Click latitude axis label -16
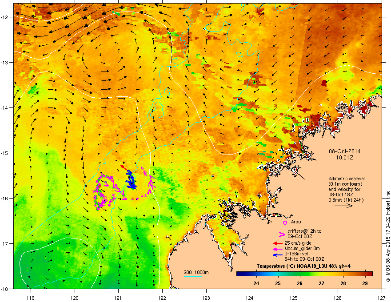Image resolution: width=391 pixels, height=302 pixels. [4, 199]
